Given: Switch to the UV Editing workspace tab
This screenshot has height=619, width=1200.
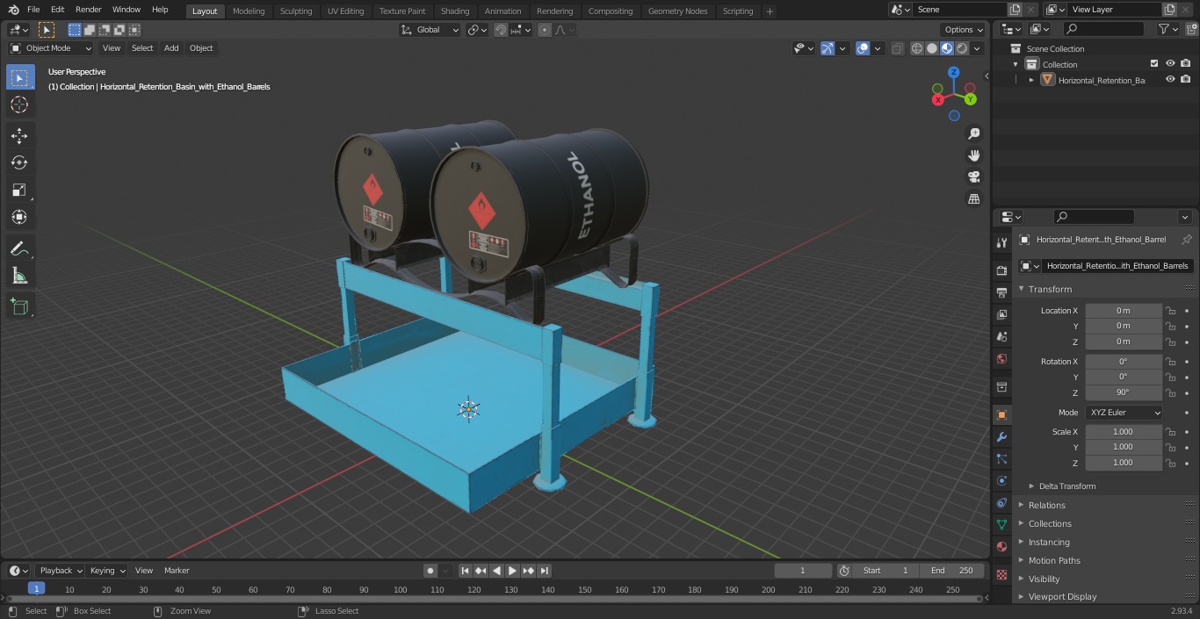Looking at the screenshot, I should pyautogui.click(x=345, y=11).
